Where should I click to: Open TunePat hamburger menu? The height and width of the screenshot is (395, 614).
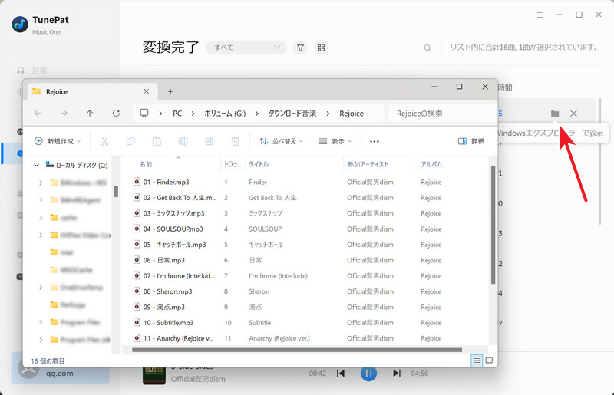coord(540,15)
